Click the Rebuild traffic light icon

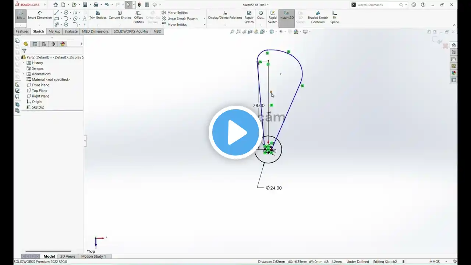[139, 5]
